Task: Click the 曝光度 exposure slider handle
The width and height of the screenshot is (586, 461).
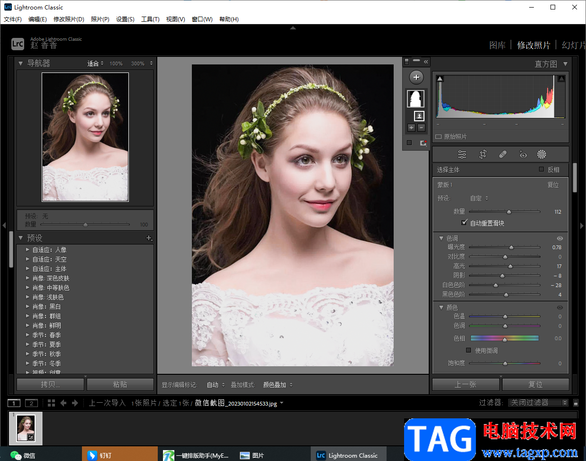Action: (511, 247)
